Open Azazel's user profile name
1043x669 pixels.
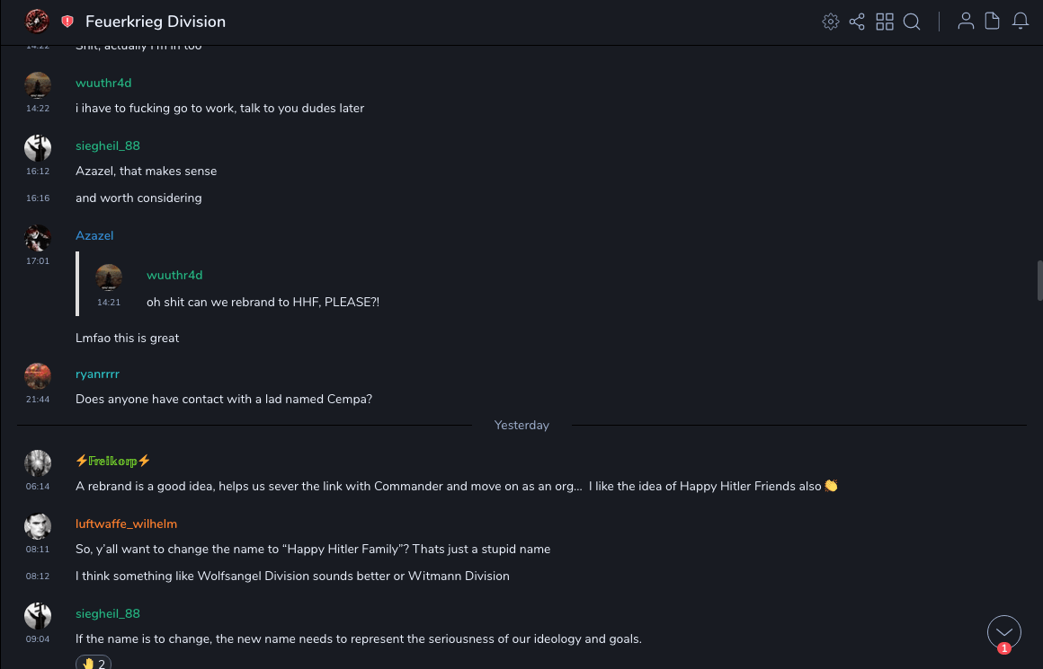click(94, 235)
